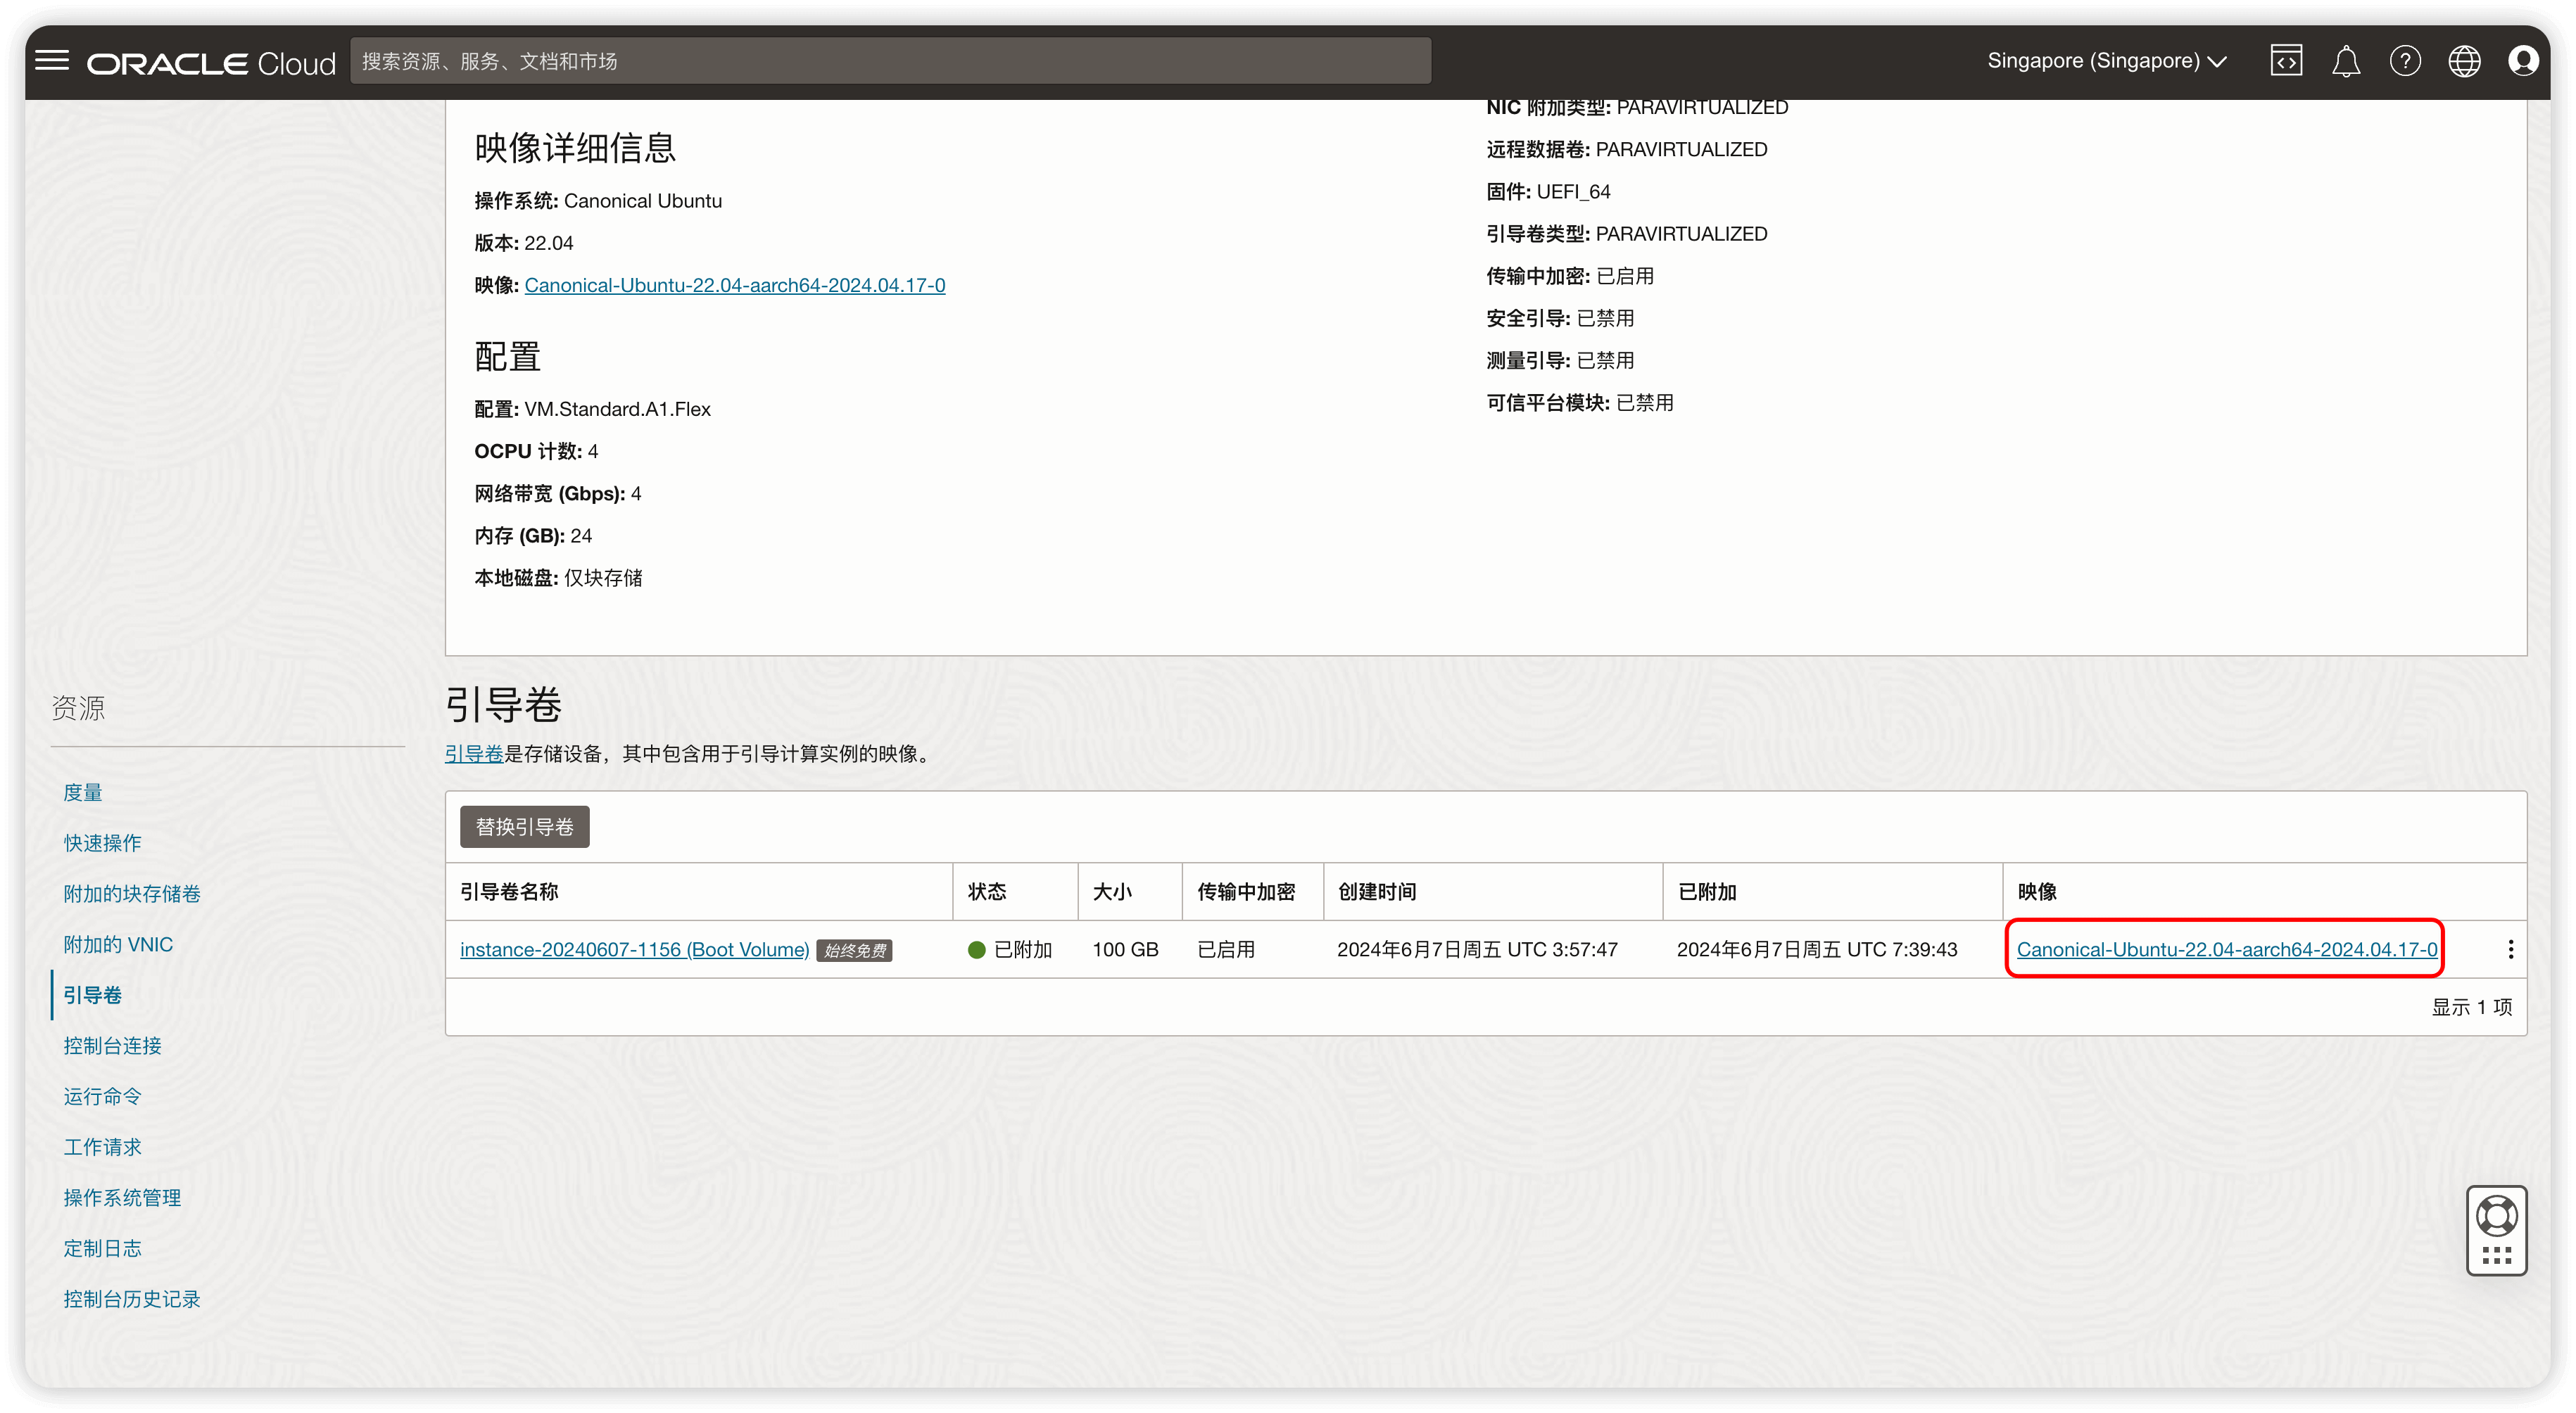
Task: Select 运行命令 in sidebar
Action: pyautogui.click(x=102, y=1096)
